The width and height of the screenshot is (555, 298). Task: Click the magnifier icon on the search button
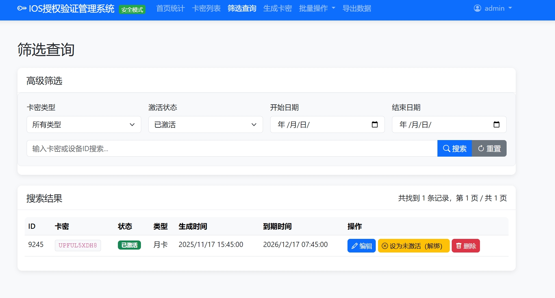pyautogui.click(x=446, y=148)
